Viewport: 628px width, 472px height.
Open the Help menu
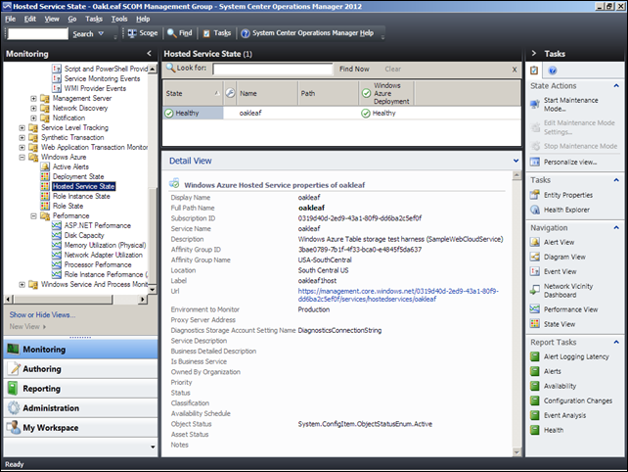click(x=143, y=19)
